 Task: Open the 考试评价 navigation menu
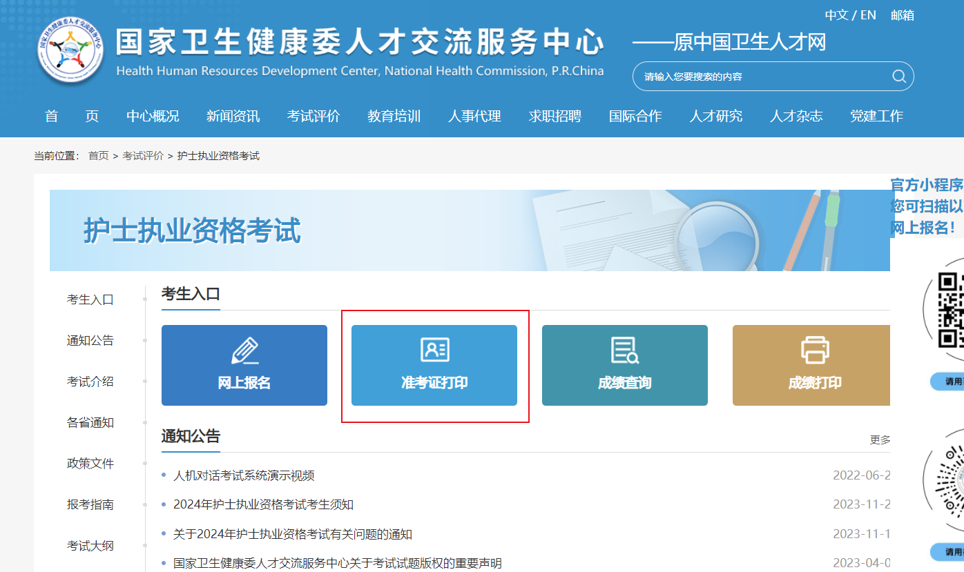tap(314, 116)
